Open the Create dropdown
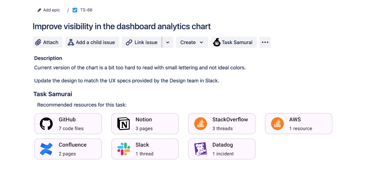Viewport: 368px width, 176px height. click(x=192, y=42)
